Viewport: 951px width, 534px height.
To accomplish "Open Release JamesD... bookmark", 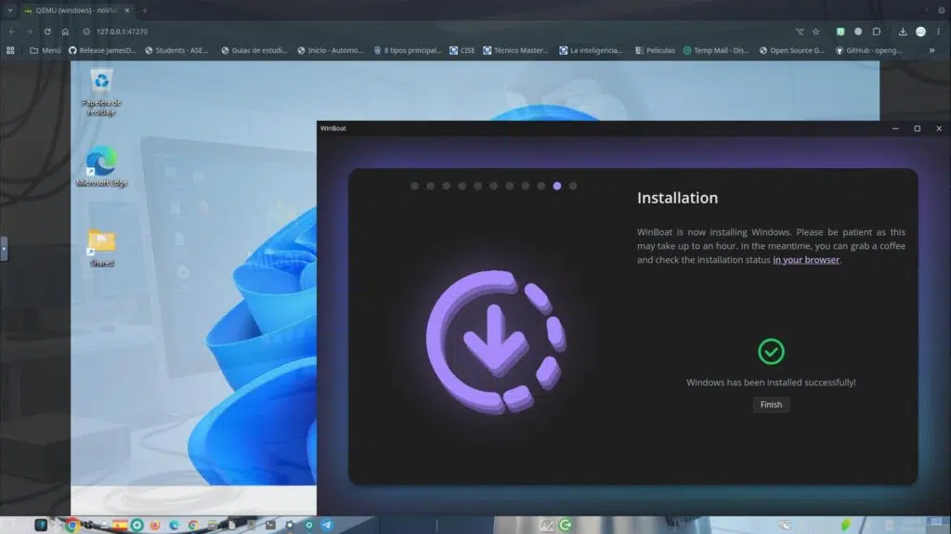I will pos(102,50).
